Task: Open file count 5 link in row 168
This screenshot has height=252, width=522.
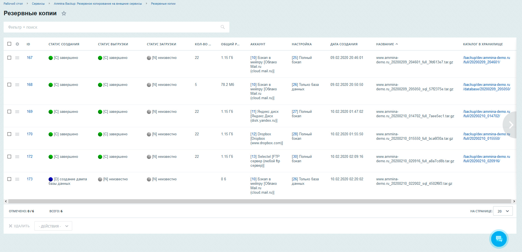Action: [196, 84]
